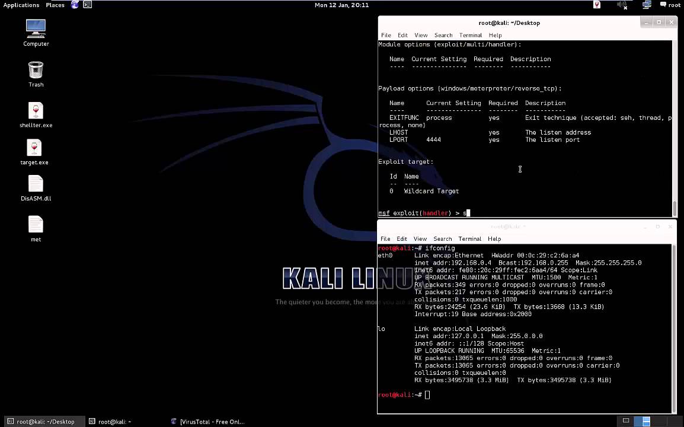Open Help menu in lower ifconfig terminal
This screenshot has width=684, height=427.
[x=494, y=239]
